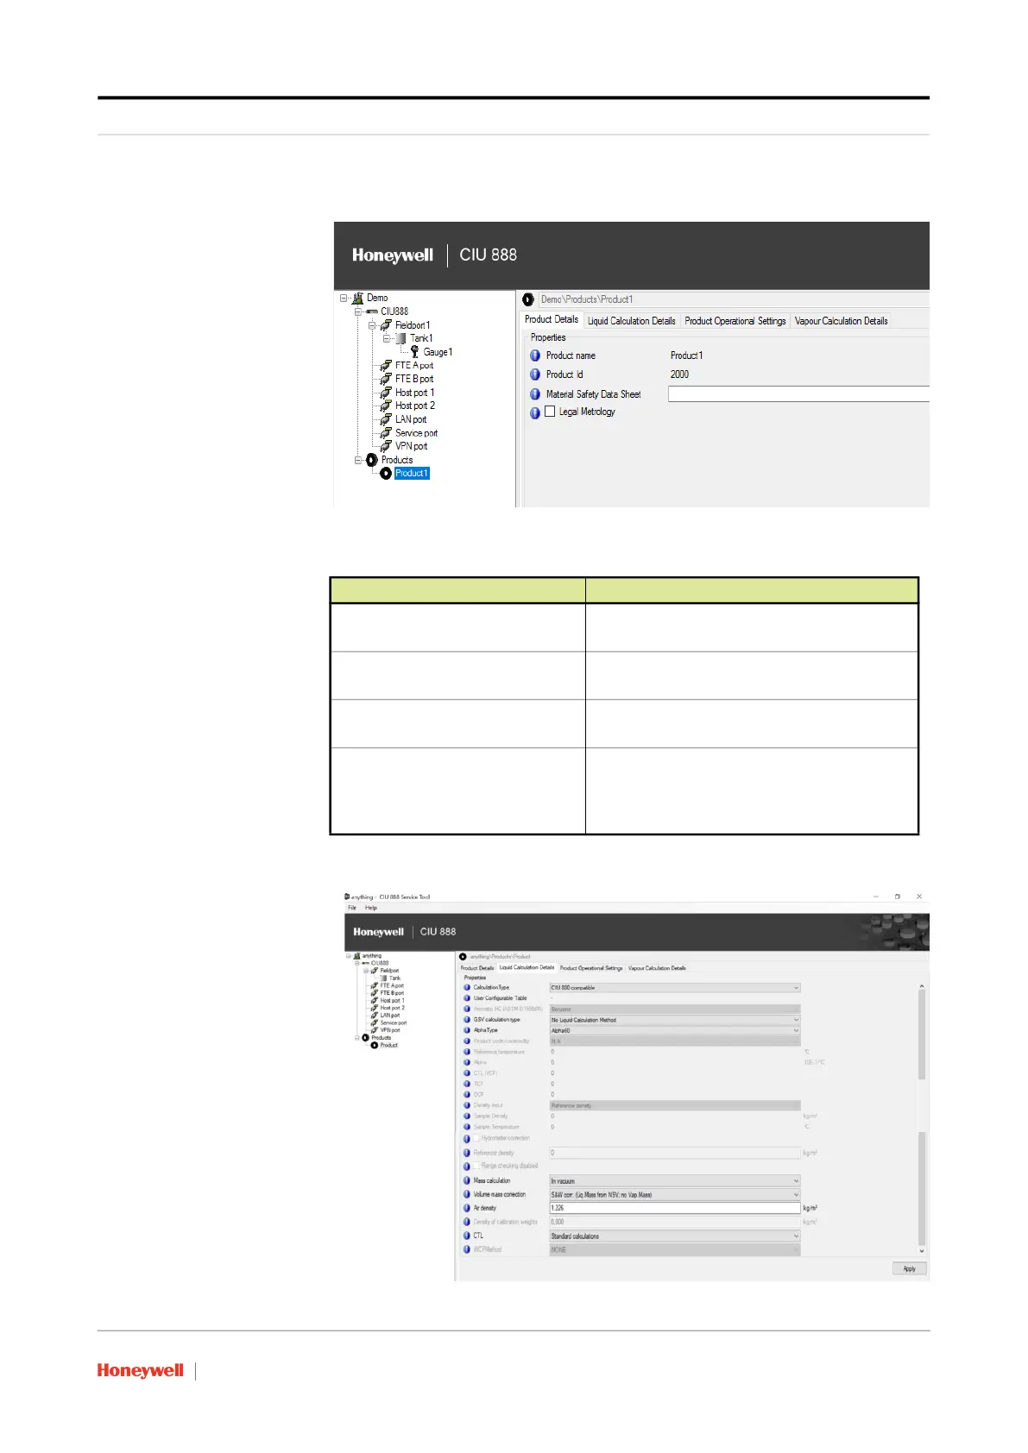Click the info icon next to Product name
Viewport: 1028px width, 1453px height.
coord(535,355)
